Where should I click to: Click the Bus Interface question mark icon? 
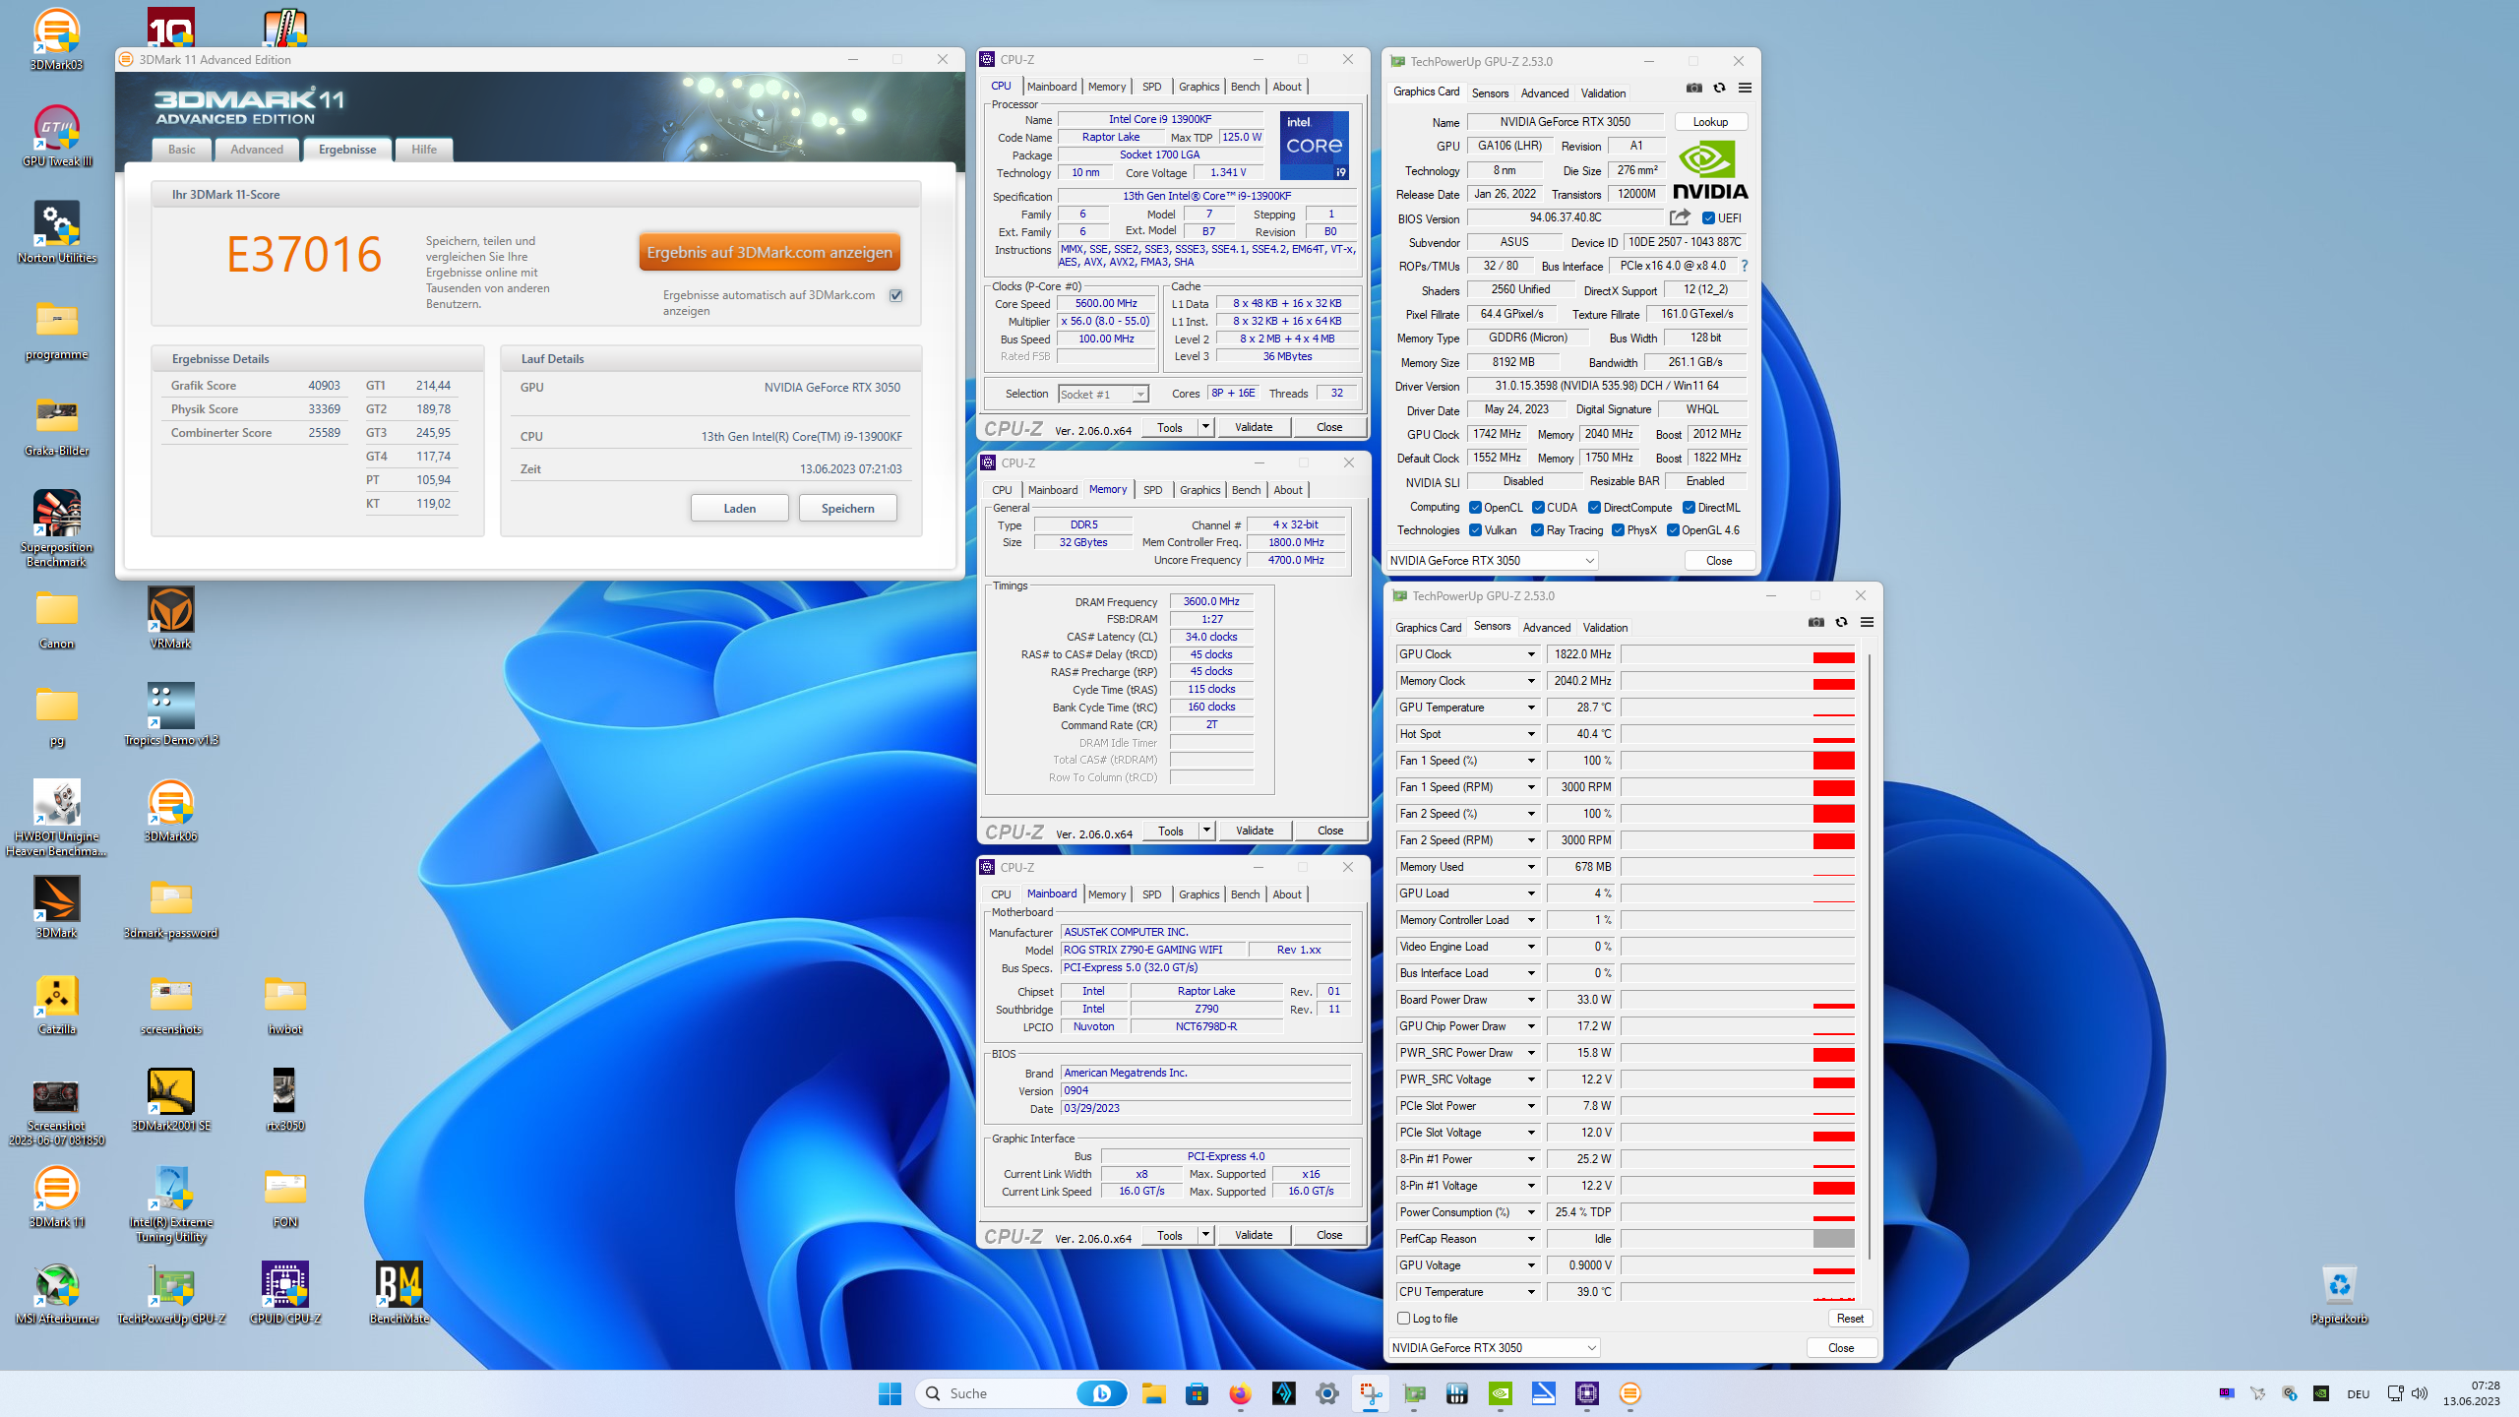pos(1745,266)
